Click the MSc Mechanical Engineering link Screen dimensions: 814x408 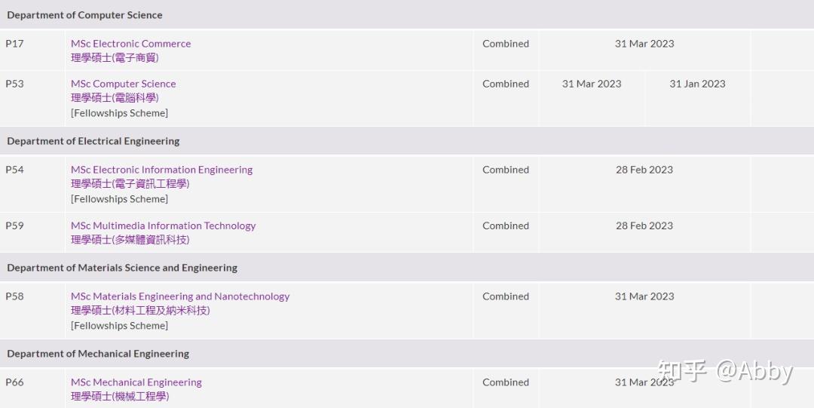click(x=136, y=382)
